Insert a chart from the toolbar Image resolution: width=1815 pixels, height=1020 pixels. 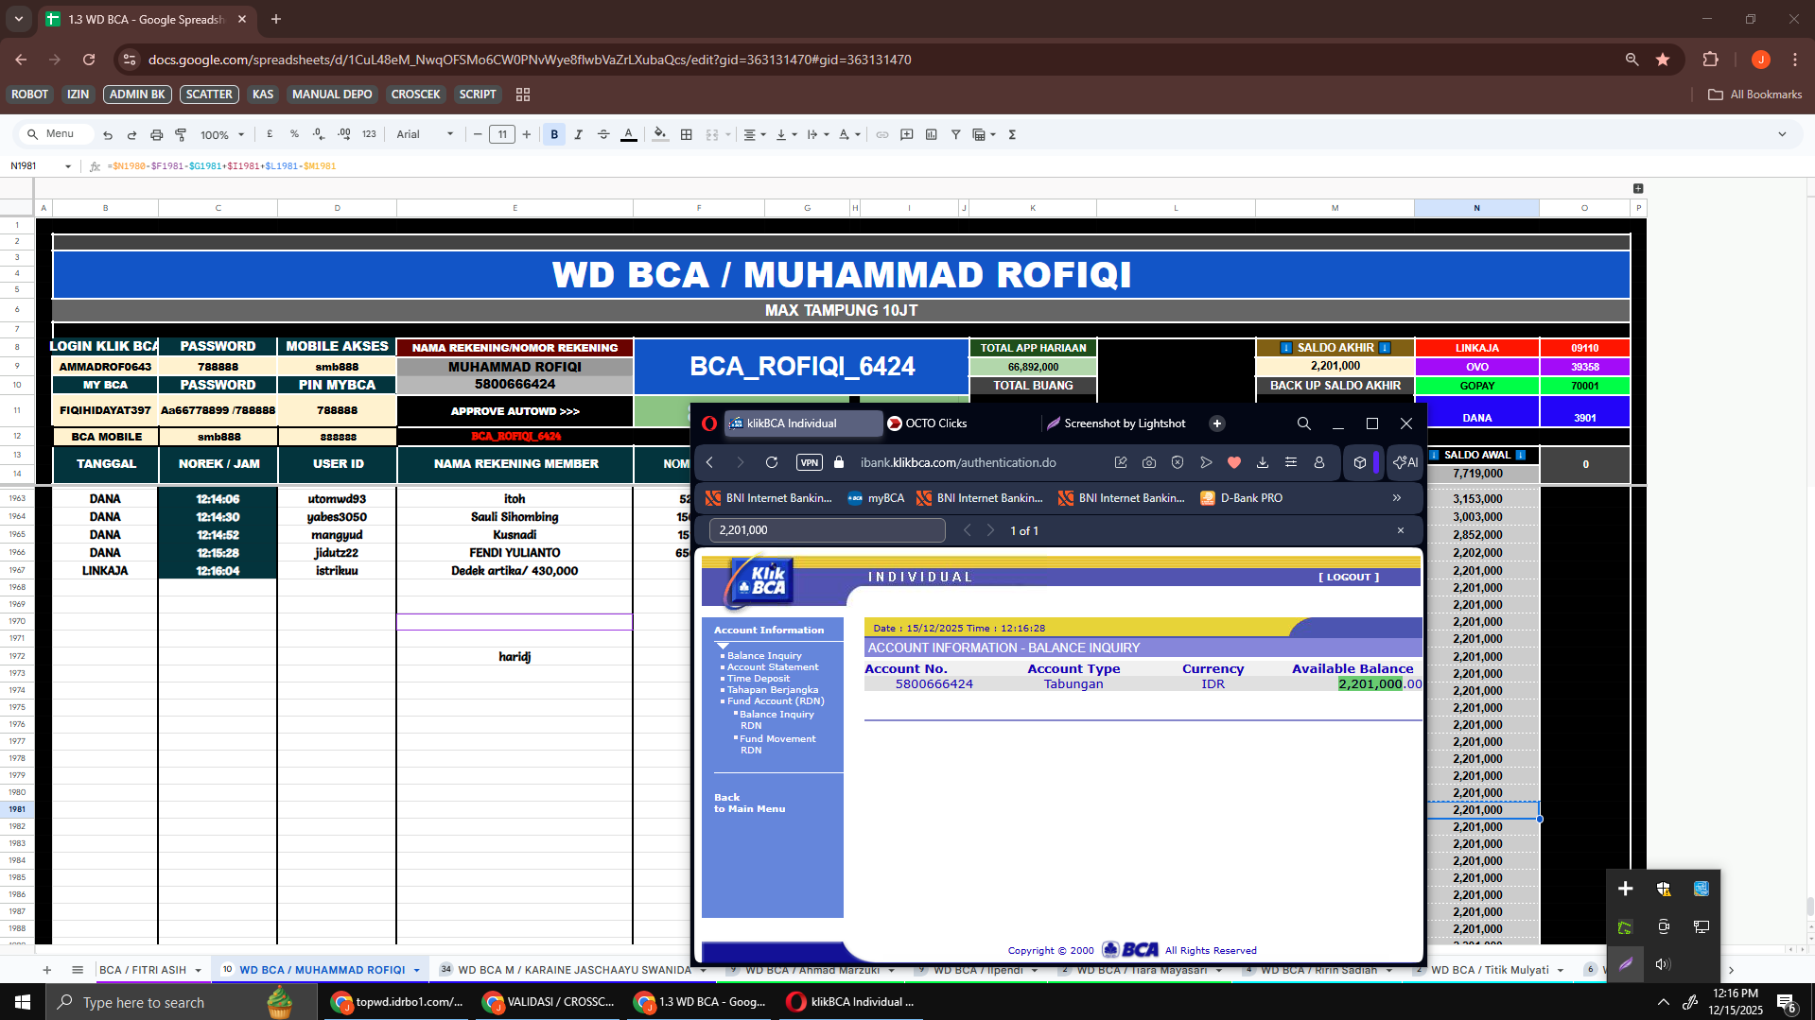pos(932,134)
